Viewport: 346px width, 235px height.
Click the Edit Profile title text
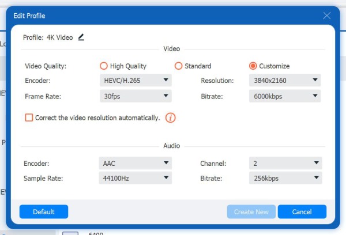[29, 16]
